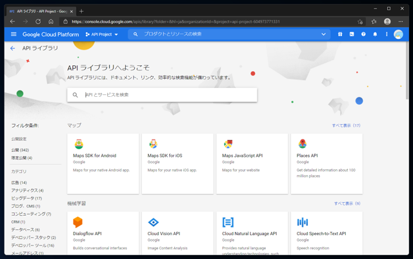Click the header product and resource search box
Viewport: 413px width, 259px height.
coord(229,34)
